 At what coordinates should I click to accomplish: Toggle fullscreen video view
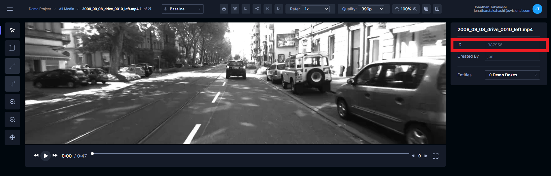435,156
